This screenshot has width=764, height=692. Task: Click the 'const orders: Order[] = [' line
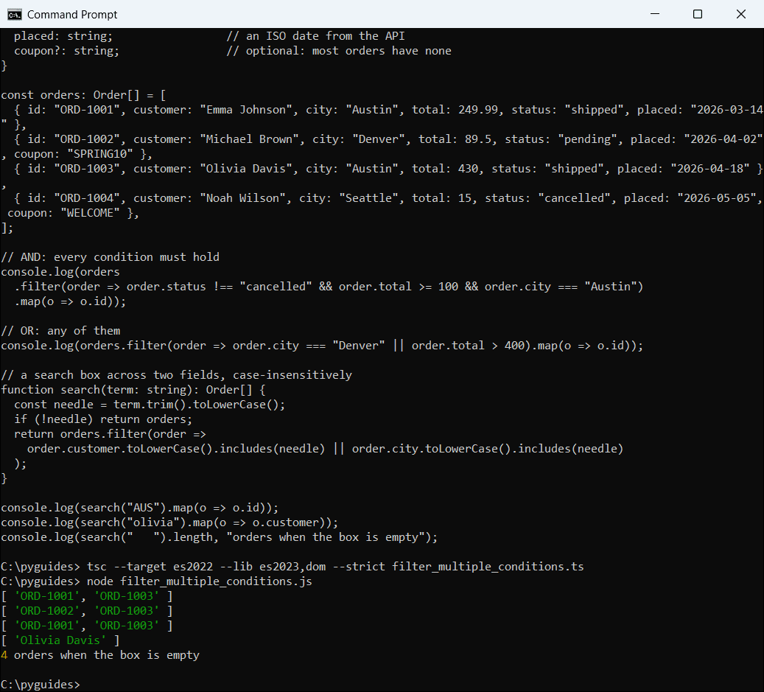pos(83,95)
